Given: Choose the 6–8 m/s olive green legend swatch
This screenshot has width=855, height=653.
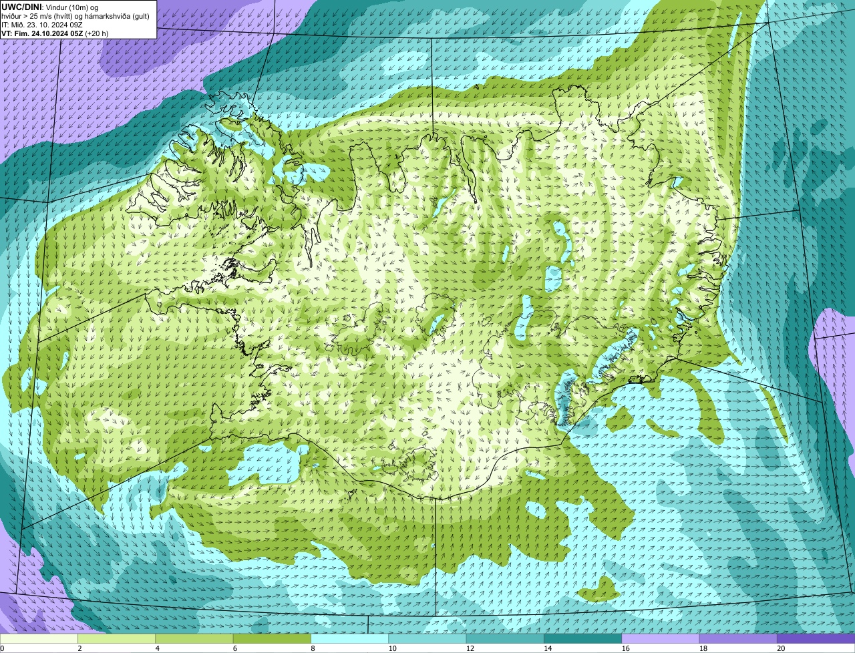Looking at the screenshot, I should [x=272, y=638].
